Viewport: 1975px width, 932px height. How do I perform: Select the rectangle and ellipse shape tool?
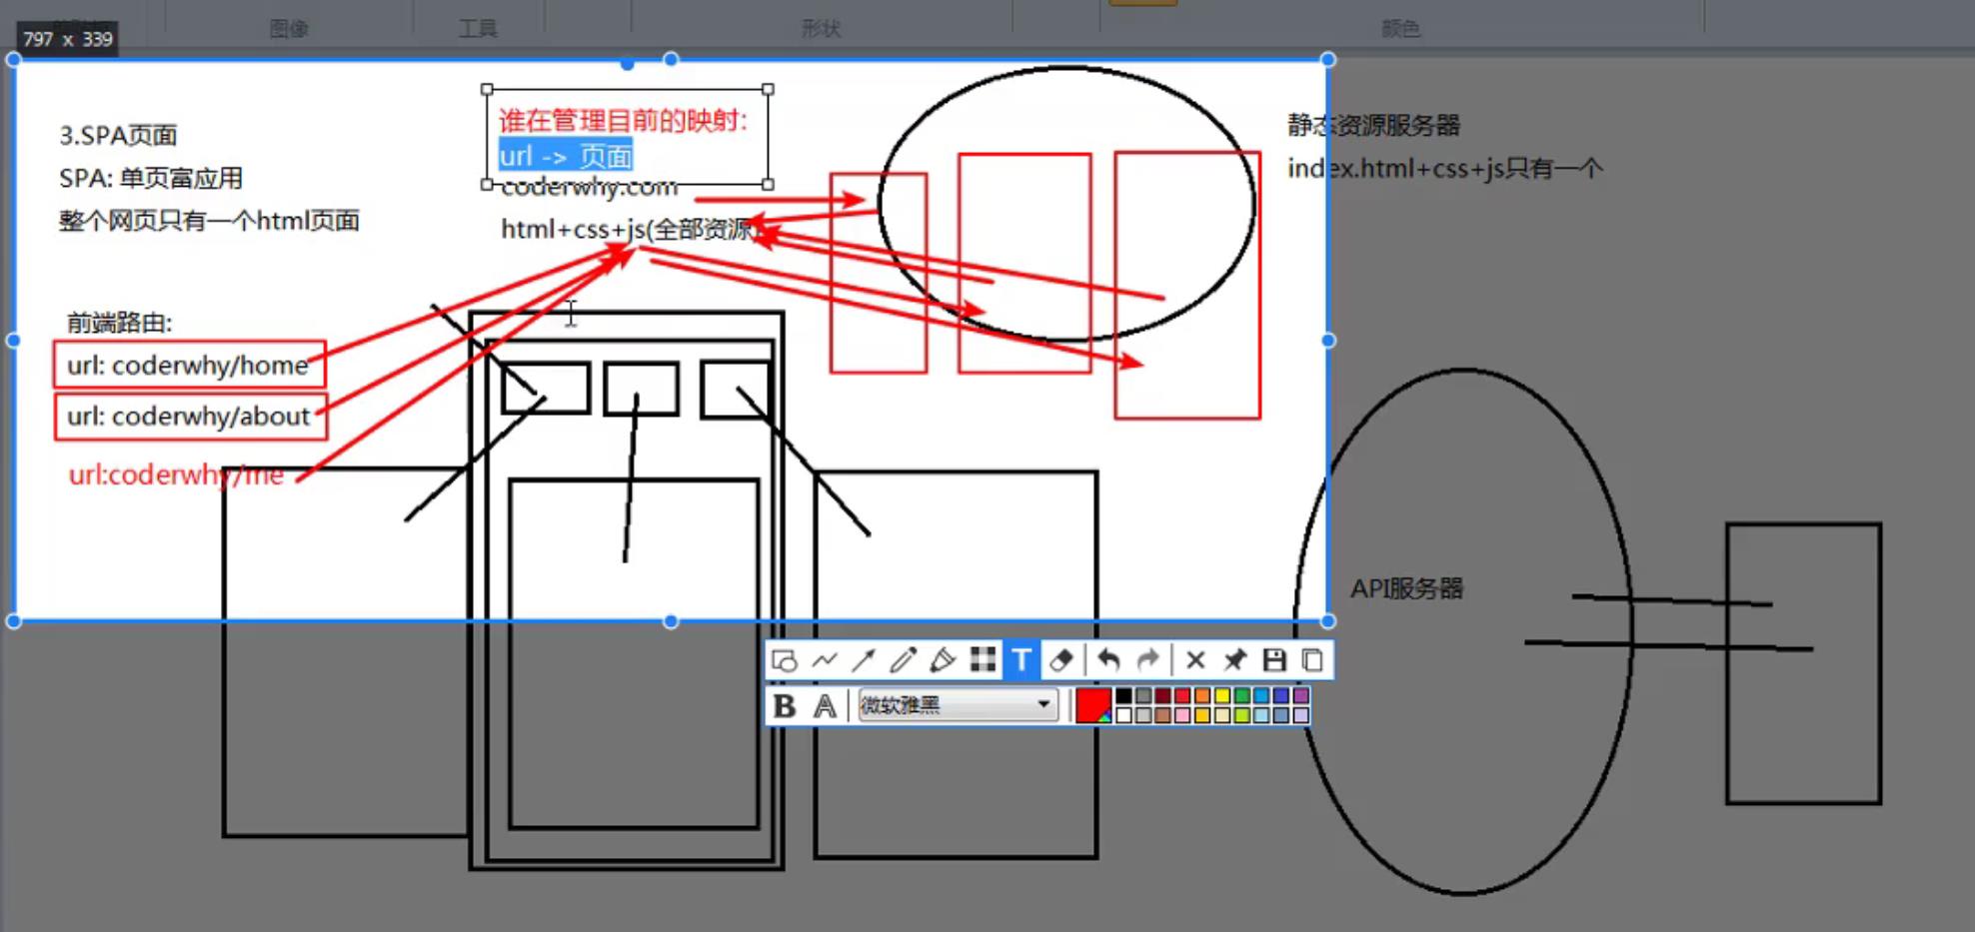tap(785, 660)
